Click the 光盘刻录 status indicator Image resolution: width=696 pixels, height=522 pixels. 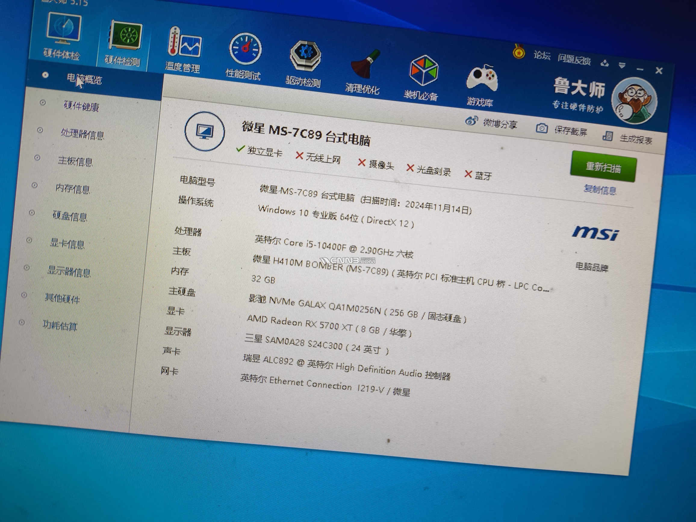click(429, 170)
